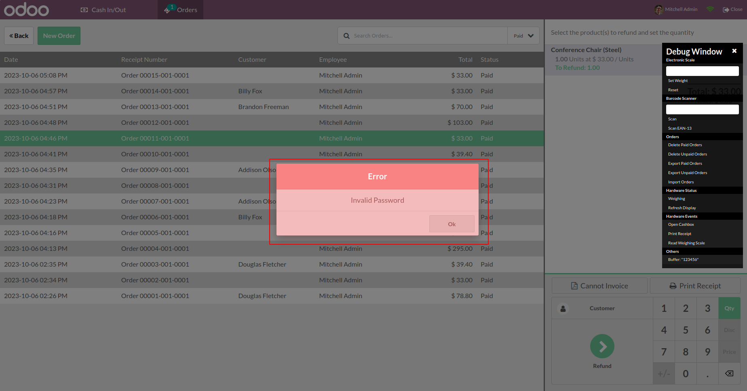
Task: Click the Odoo logo
Action: tap(26, 10)
